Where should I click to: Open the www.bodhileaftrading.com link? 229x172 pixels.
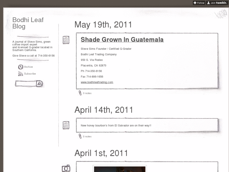point(97,82)
